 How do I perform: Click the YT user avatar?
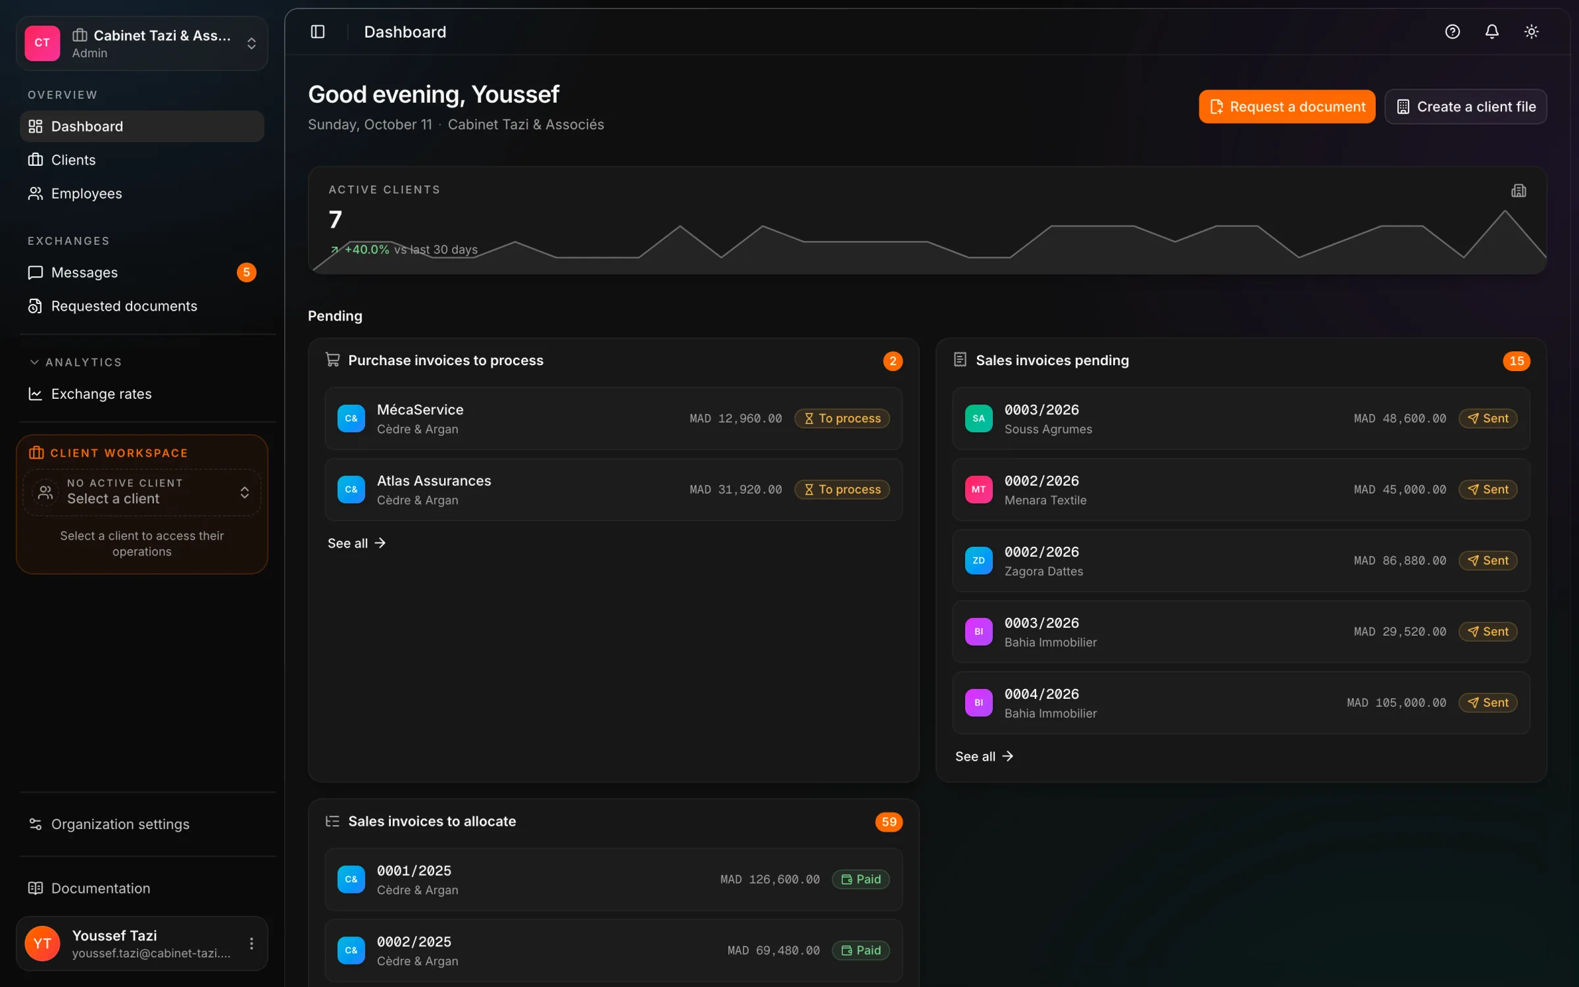coord(42,944)
